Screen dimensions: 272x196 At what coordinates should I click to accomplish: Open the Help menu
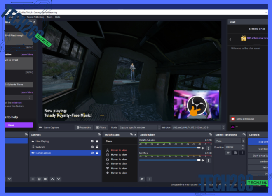pos(58,17)
